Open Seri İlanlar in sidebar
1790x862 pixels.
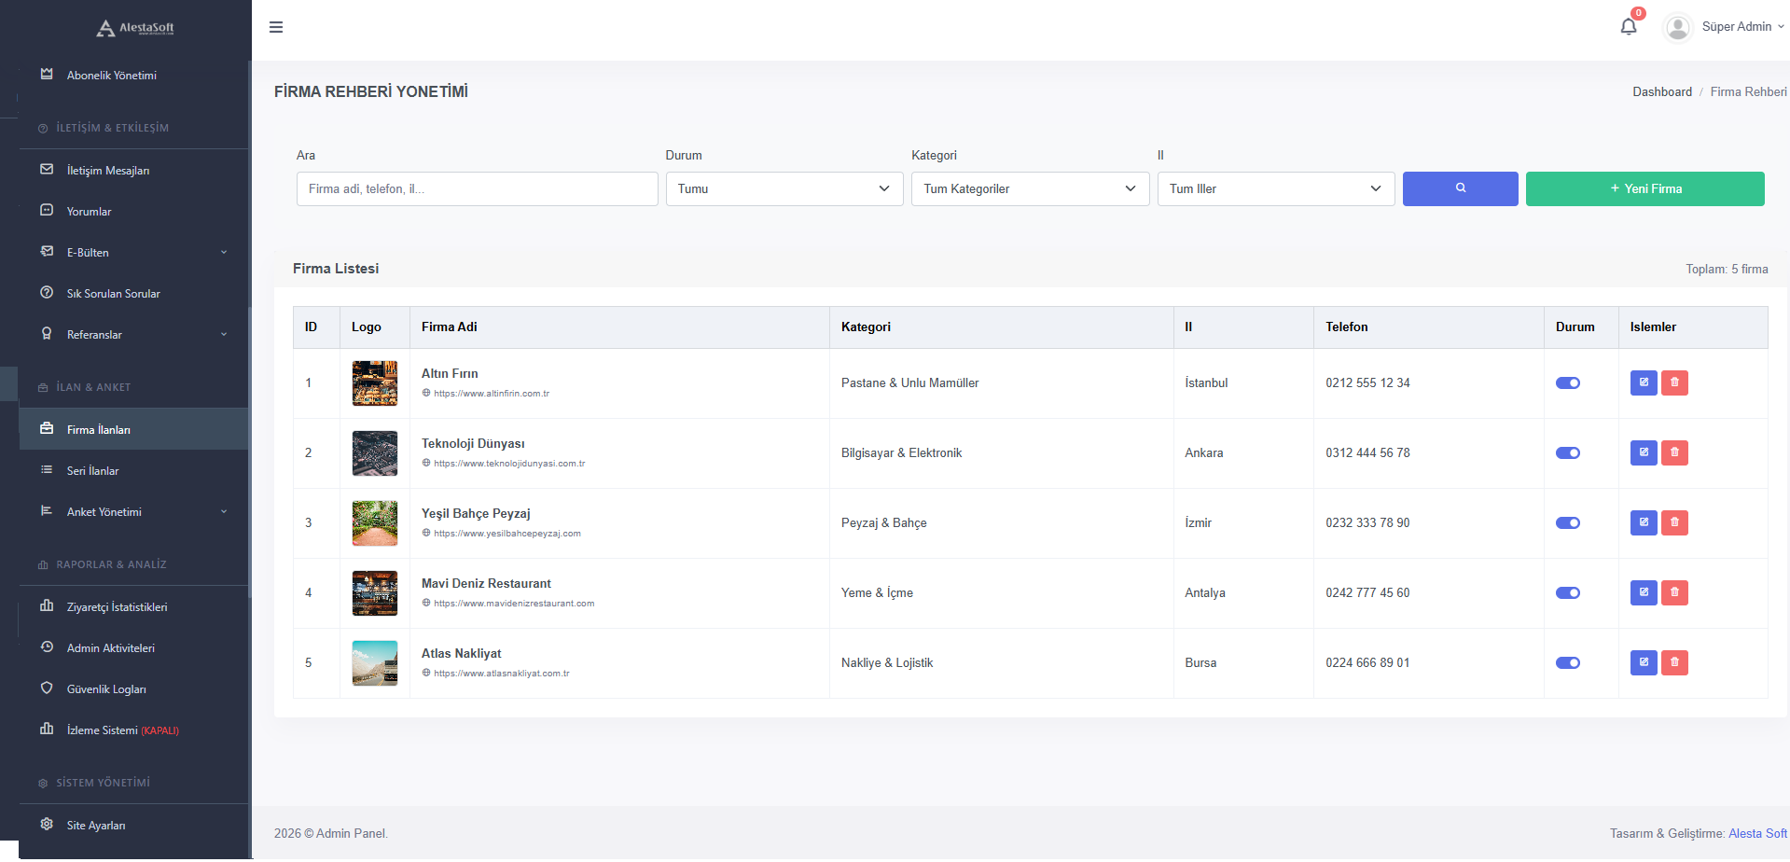click(x=93, y=471)
